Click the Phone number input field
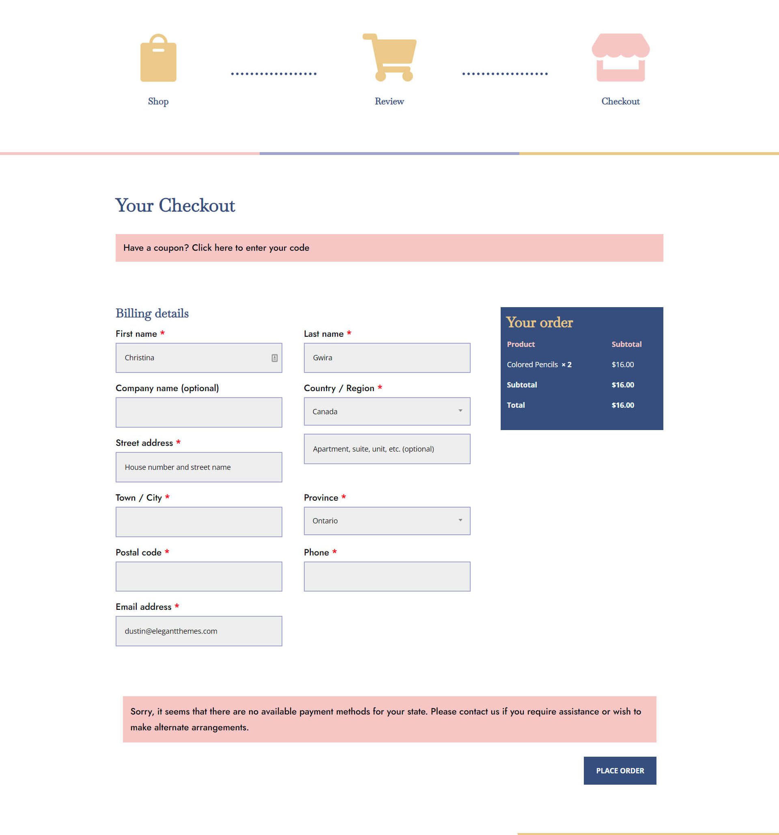 [x=387, y=577]
